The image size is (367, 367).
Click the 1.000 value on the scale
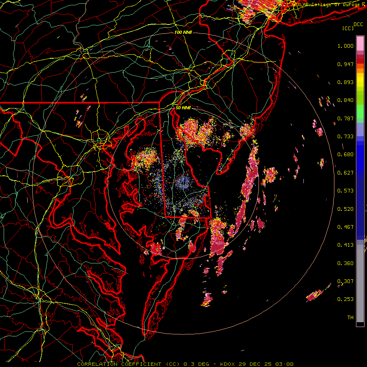click(x=345, y=46)
